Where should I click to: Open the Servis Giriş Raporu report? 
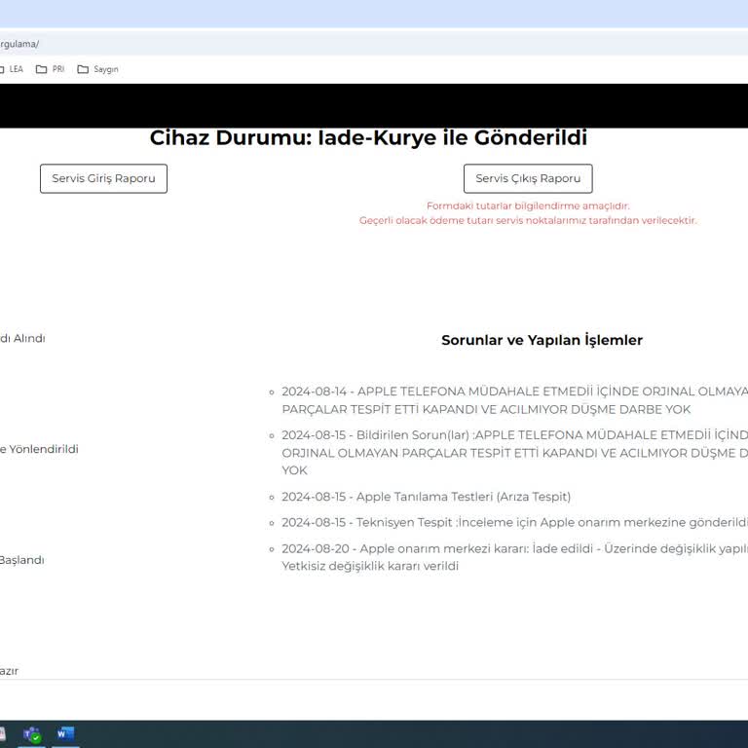[103, 178]
